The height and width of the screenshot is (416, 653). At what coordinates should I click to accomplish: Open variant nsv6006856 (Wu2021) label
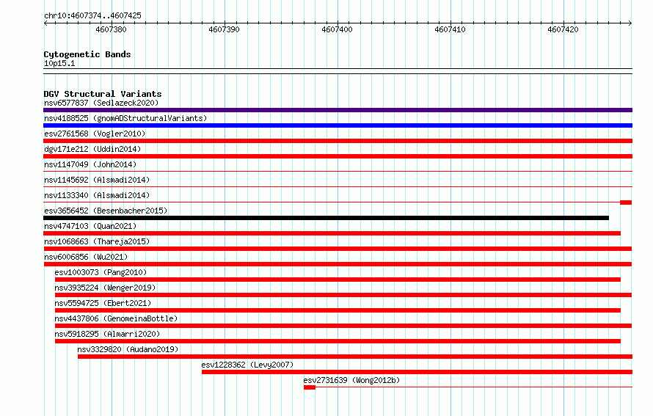pos(86,257)
